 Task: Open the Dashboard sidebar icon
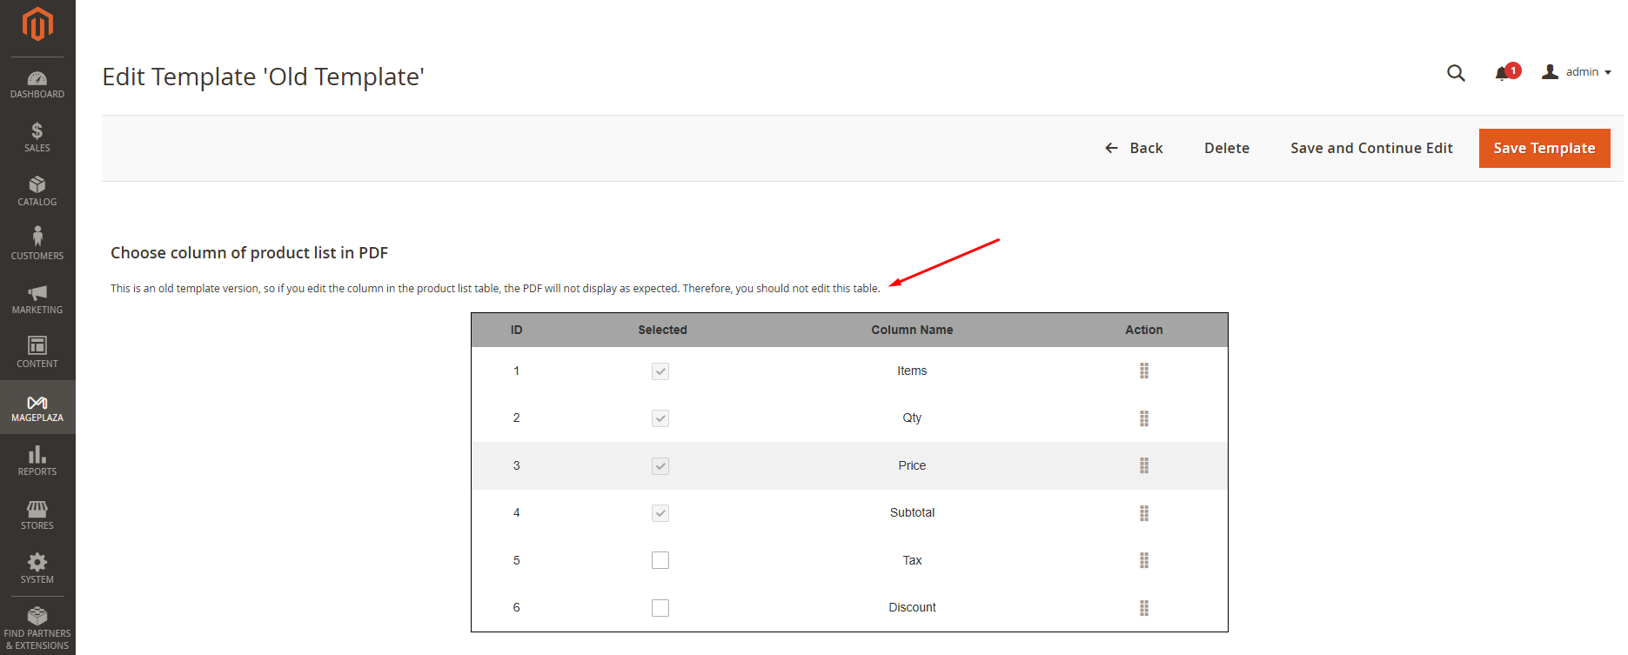(x=37, y=84)
